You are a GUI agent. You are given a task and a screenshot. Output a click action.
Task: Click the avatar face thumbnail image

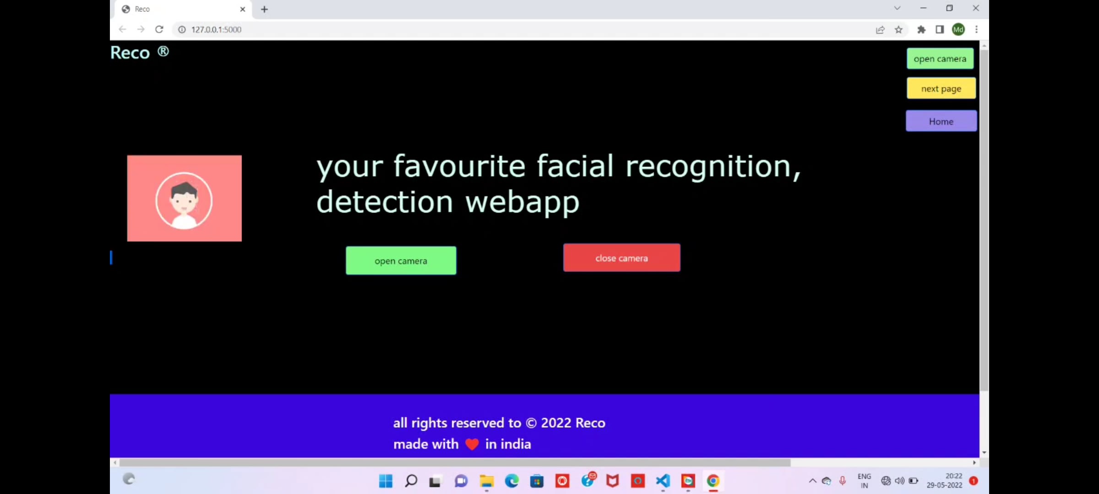184,198
